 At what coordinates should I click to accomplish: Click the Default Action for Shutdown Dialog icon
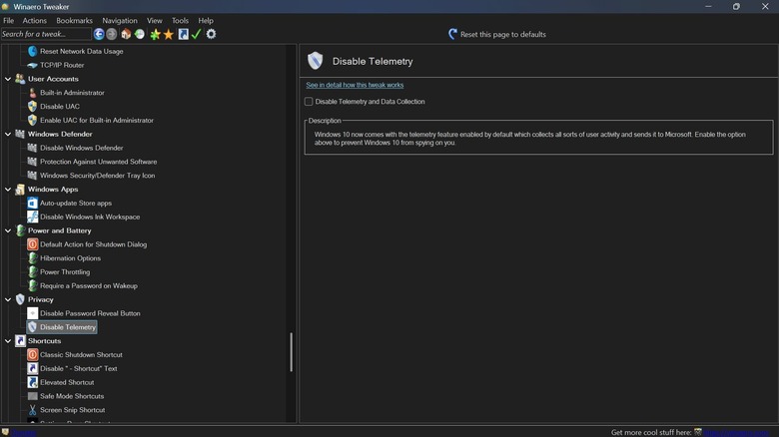pos(32,244)
